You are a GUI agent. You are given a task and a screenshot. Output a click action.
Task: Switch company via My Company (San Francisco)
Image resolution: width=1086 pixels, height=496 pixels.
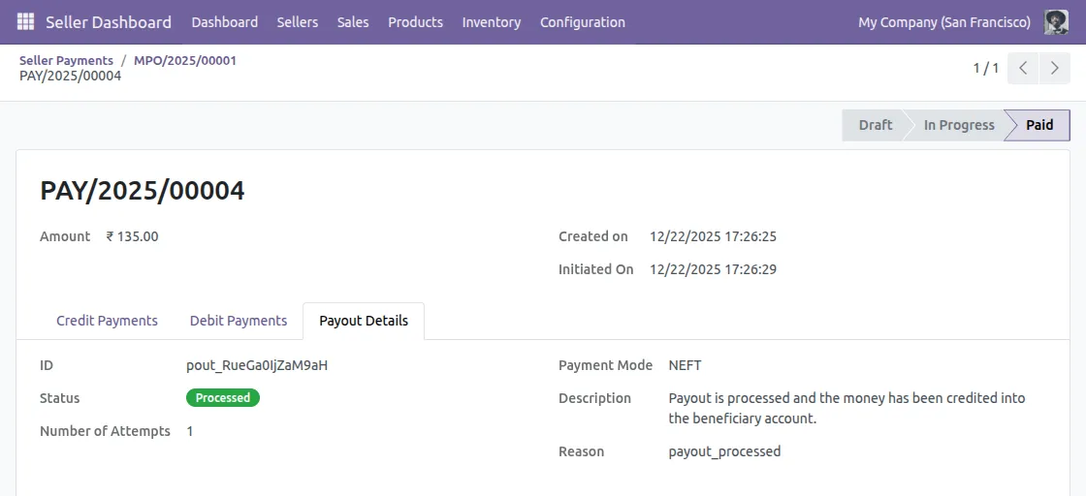(x=944, y=22)
